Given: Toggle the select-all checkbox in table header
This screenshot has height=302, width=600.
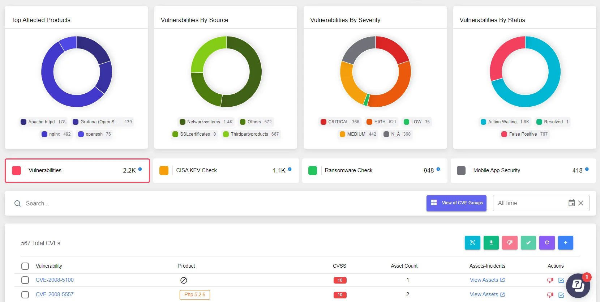Looking at the screenshot, I should coord(25,266).
